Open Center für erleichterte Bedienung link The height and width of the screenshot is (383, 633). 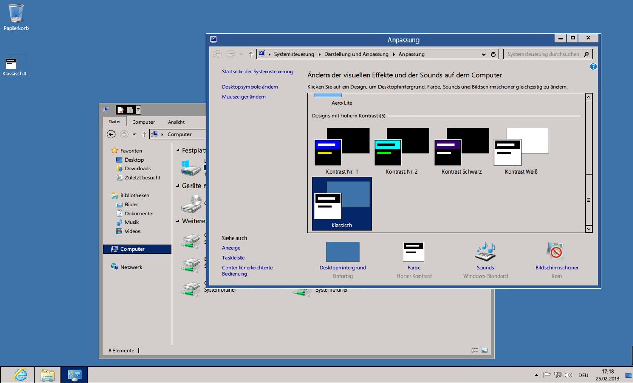247,271
